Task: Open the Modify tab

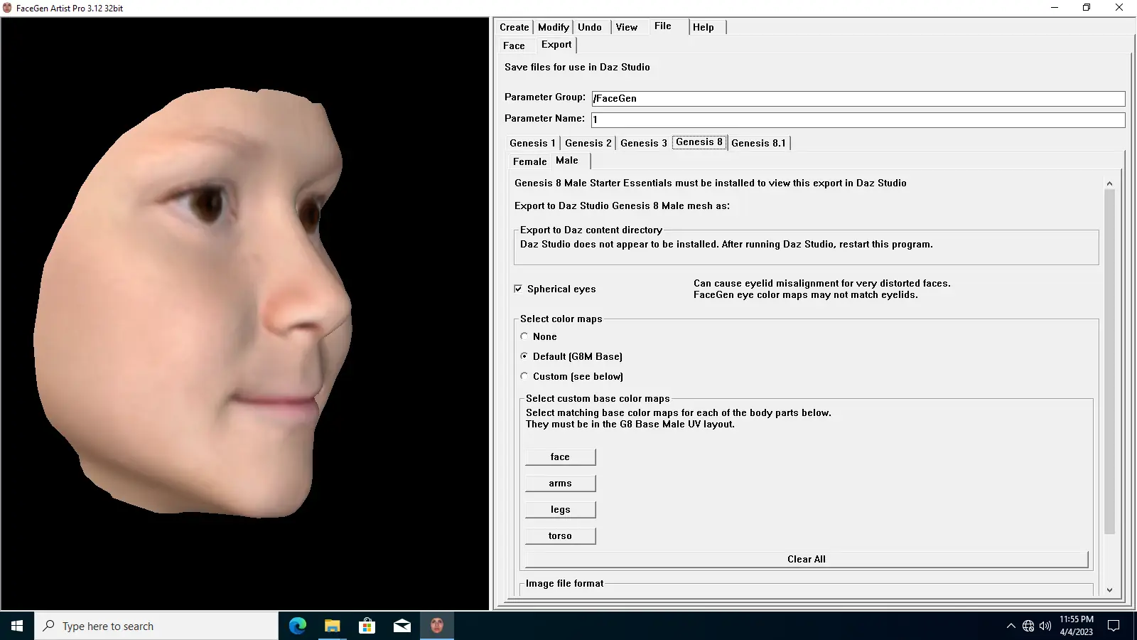Action: [x=553, y=27]
